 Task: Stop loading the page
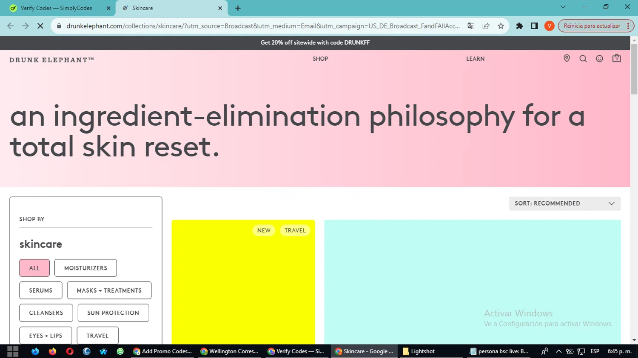coord(40,26)
